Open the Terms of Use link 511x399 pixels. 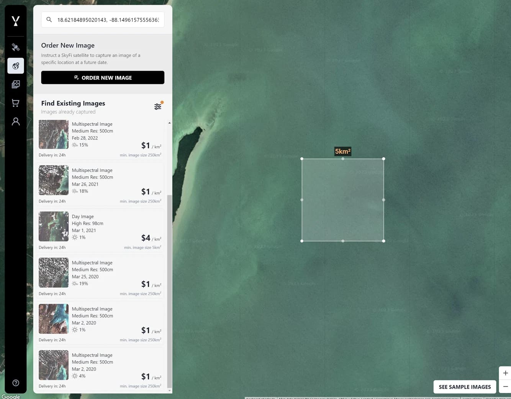click(472, 398)
